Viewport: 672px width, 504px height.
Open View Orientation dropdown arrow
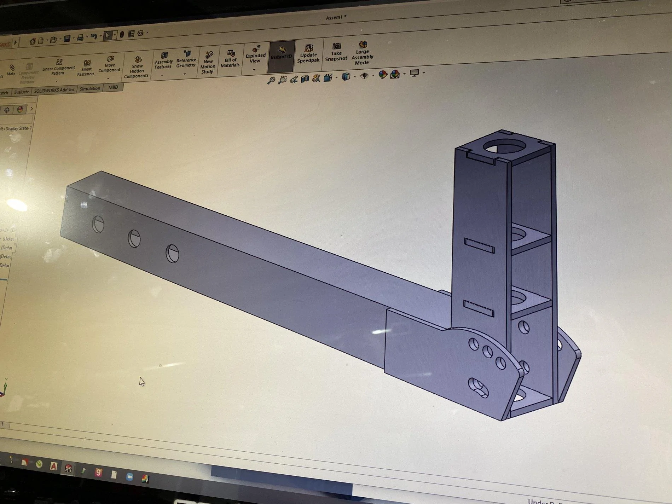pyautogui.click(x=336, y=77)
